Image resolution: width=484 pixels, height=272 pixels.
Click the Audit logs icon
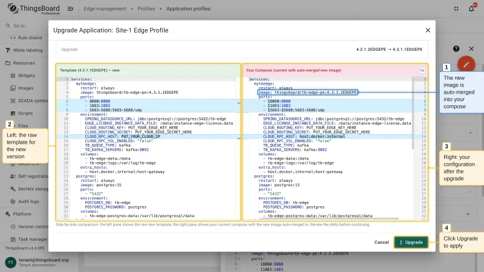click(x=13, y=201)
